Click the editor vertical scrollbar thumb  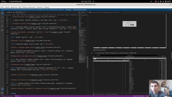[87, 63]
